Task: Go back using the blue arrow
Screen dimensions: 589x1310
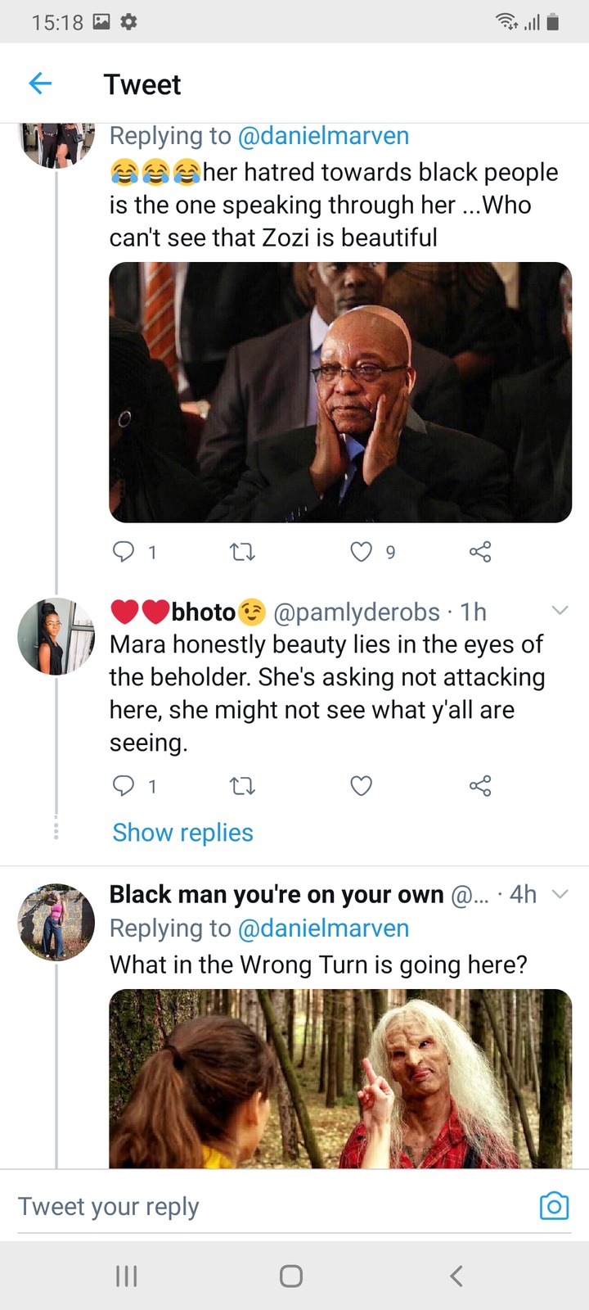Action: (40, 84)
